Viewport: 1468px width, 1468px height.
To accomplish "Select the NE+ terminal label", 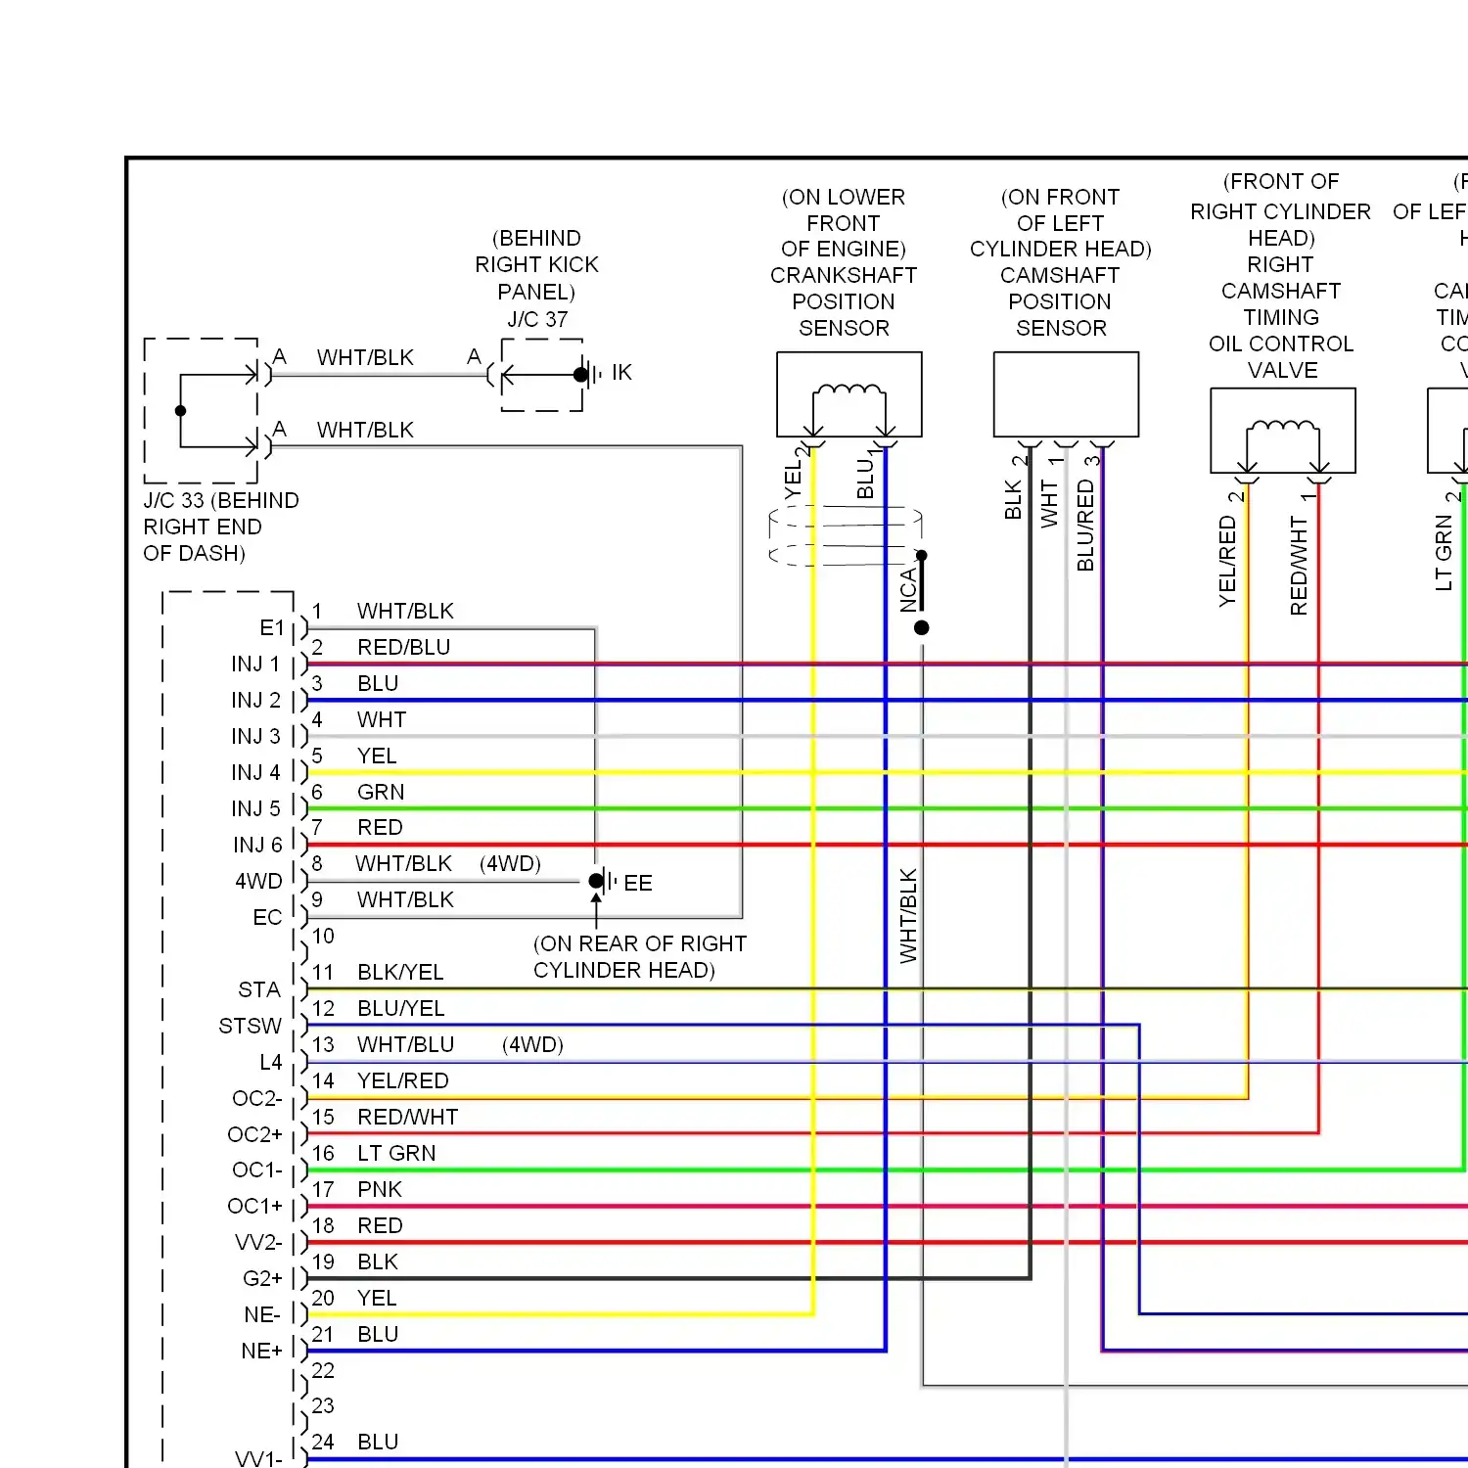I will tap(261, 1352).
